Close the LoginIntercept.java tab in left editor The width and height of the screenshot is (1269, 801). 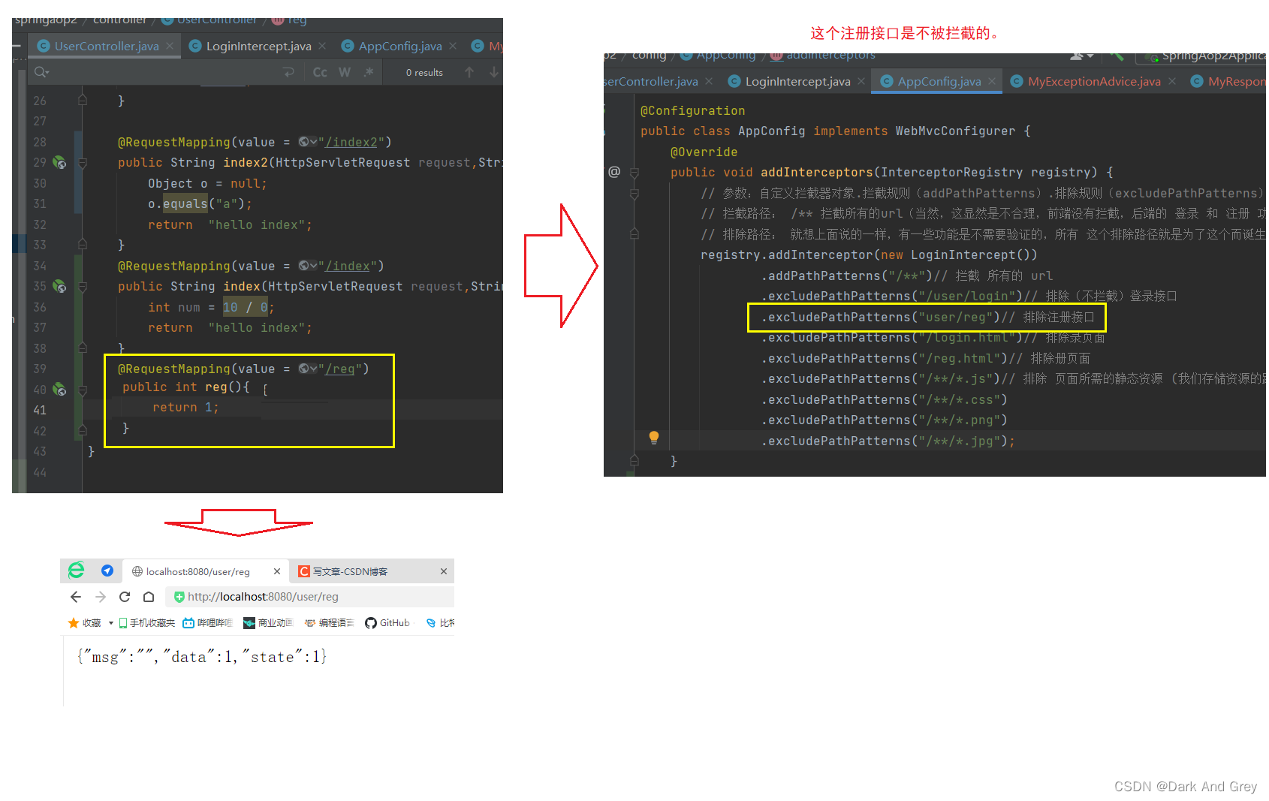[x=322, y=46]
